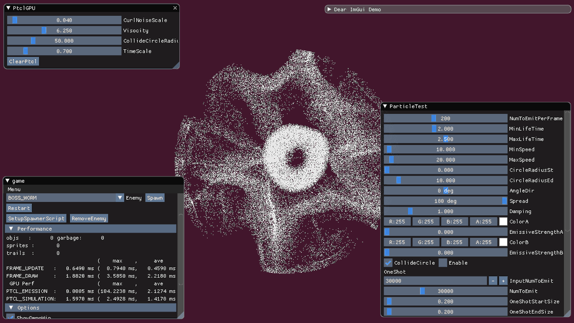Decrease InputNumToEmit with minus button
This screenshot has height=323, width=574.
[493, 281]
